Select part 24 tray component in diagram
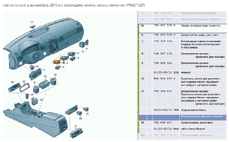 44,84
